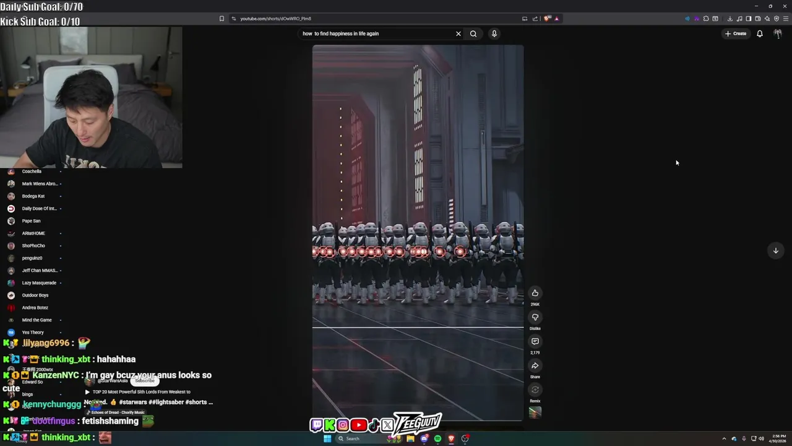Select penguinz0 in the sidebar

pos(32,258)
